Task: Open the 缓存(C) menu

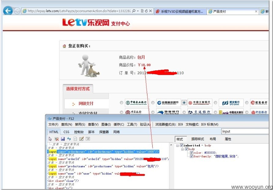Action: pyautogui.click(x=119, y=125)
